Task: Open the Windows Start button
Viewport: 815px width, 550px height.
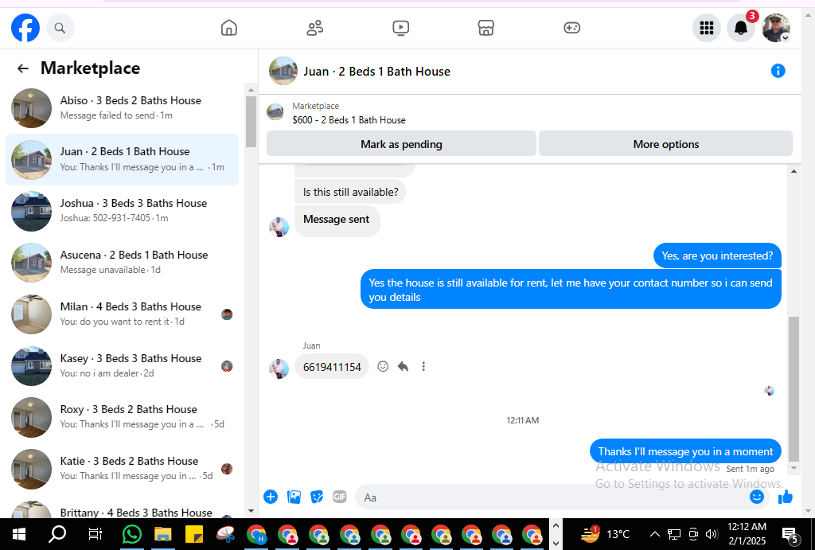Action: tap(19, 534)
